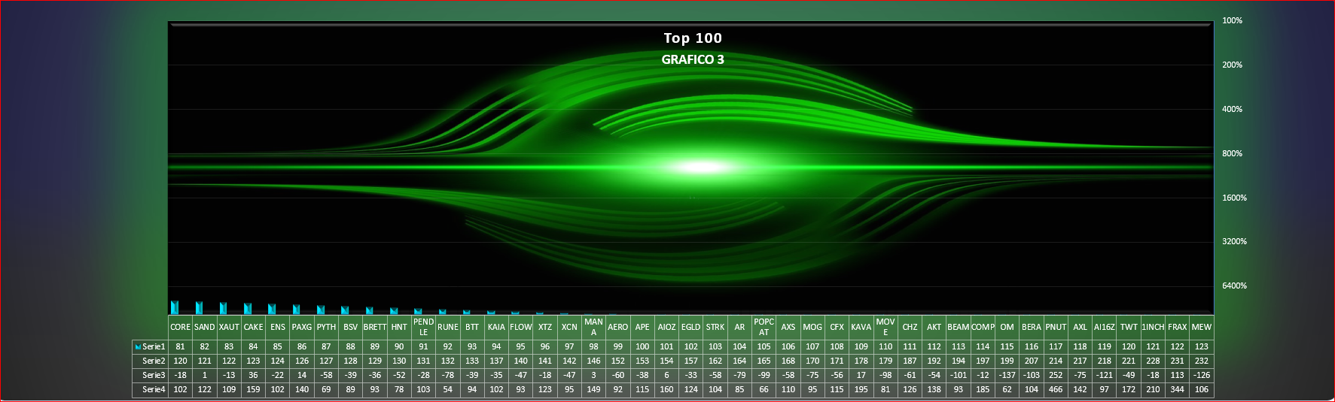Click the "GRAFICO 3" chart subtitle
This screenshot has width=1335, height=402.
tap(692, 59)
